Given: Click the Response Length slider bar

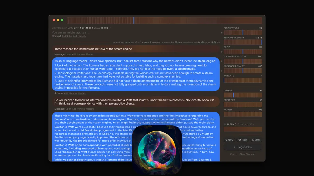Looking at the screenshot, I should (243, 42).
